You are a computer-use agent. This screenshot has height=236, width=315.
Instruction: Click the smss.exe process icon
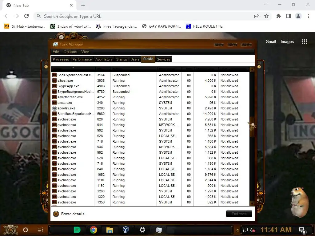tap(54, 103)
